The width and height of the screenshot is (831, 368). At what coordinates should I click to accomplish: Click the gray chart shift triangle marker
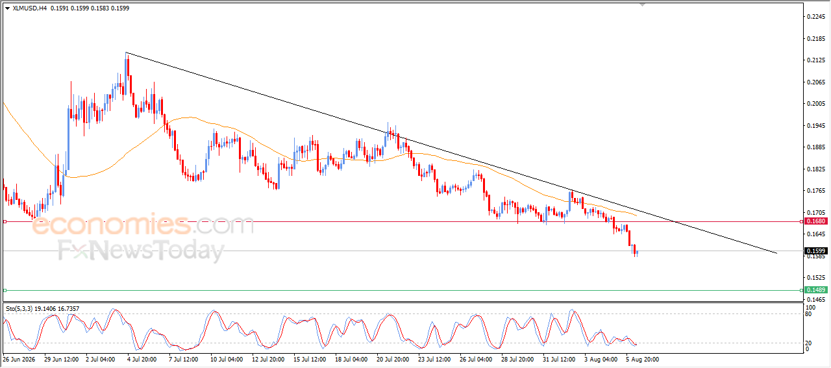(x=643, y=5)
